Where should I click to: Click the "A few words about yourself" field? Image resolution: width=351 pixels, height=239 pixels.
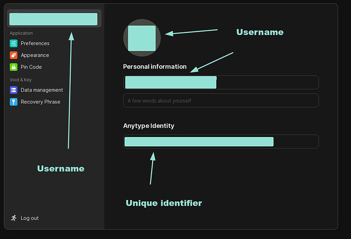point(221,100)
